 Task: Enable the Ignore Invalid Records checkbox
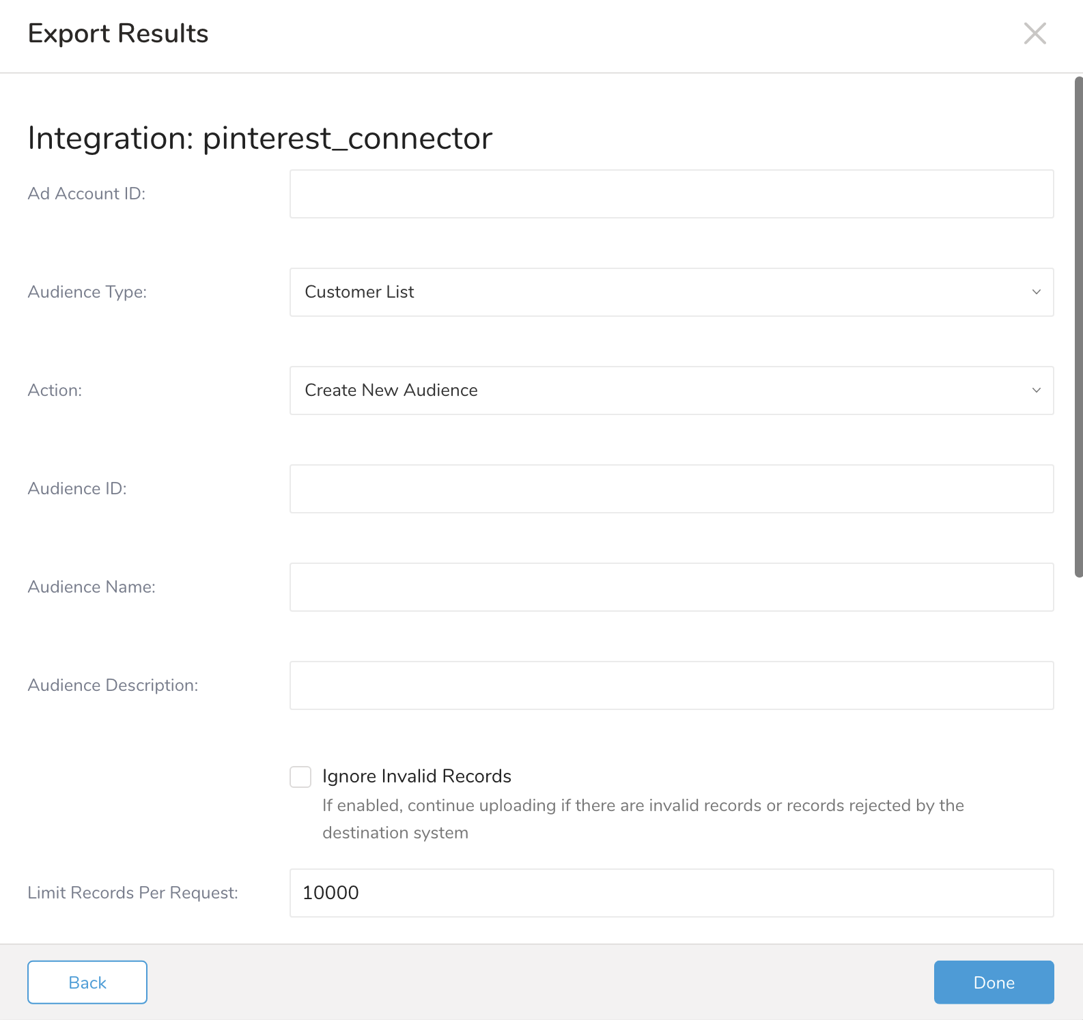tap(300, 777)
